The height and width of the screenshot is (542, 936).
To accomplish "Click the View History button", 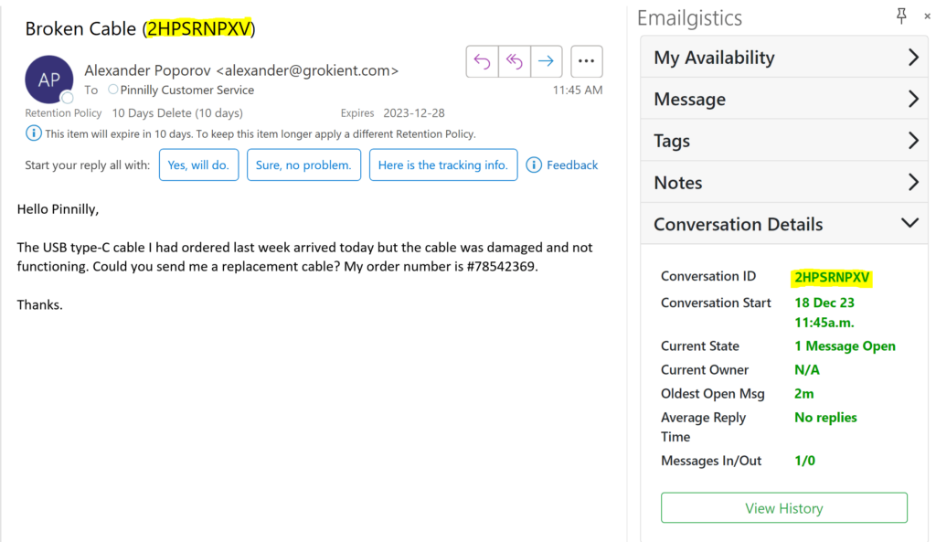I will (783, 508).
